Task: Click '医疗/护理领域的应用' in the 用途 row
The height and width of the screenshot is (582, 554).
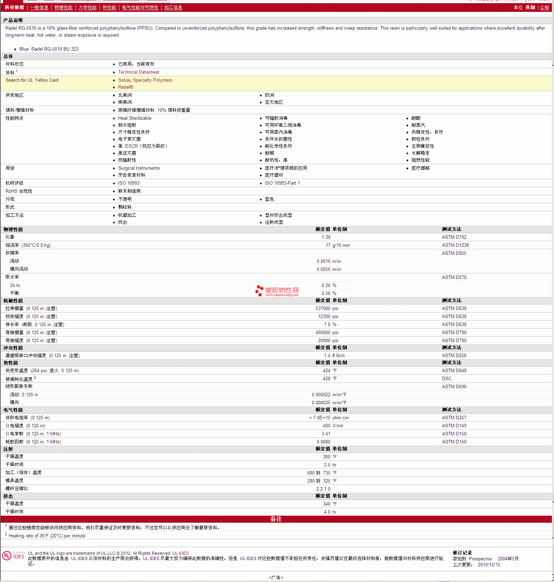Action: [x=286, y=168]
